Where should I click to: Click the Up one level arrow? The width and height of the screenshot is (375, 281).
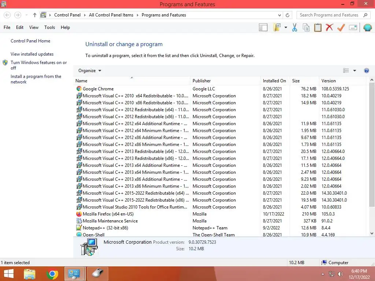pyautogui.click(x=35, y=15)
